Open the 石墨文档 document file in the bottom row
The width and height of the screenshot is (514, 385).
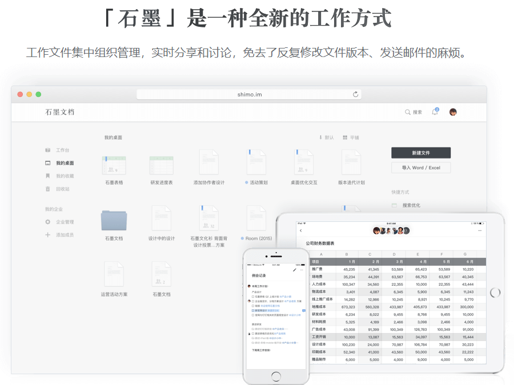[x=161, y=274]
